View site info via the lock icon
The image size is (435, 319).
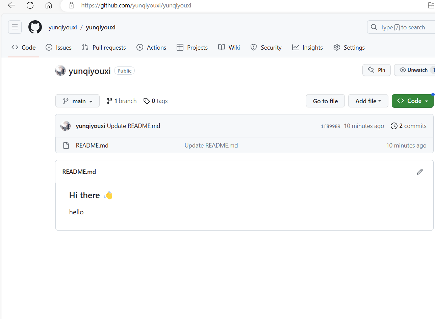point(71,5)
